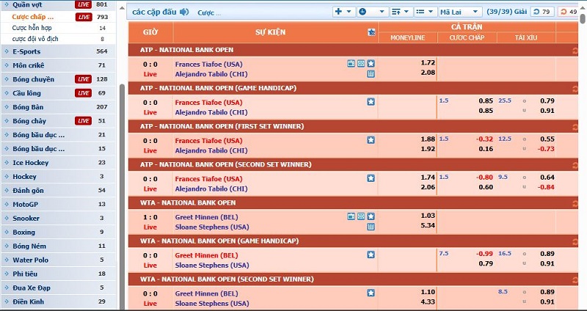Viewport: 587px width, 311px height.
Task: Toggle favorite star in WTA Game Handicap row
Action: [x=371, y=255]
